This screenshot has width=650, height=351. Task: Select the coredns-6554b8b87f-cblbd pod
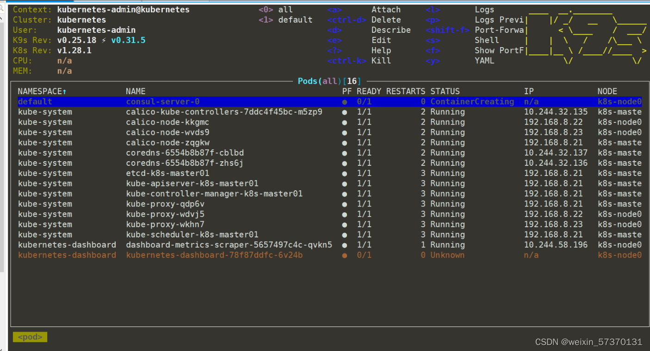point(329,153)
